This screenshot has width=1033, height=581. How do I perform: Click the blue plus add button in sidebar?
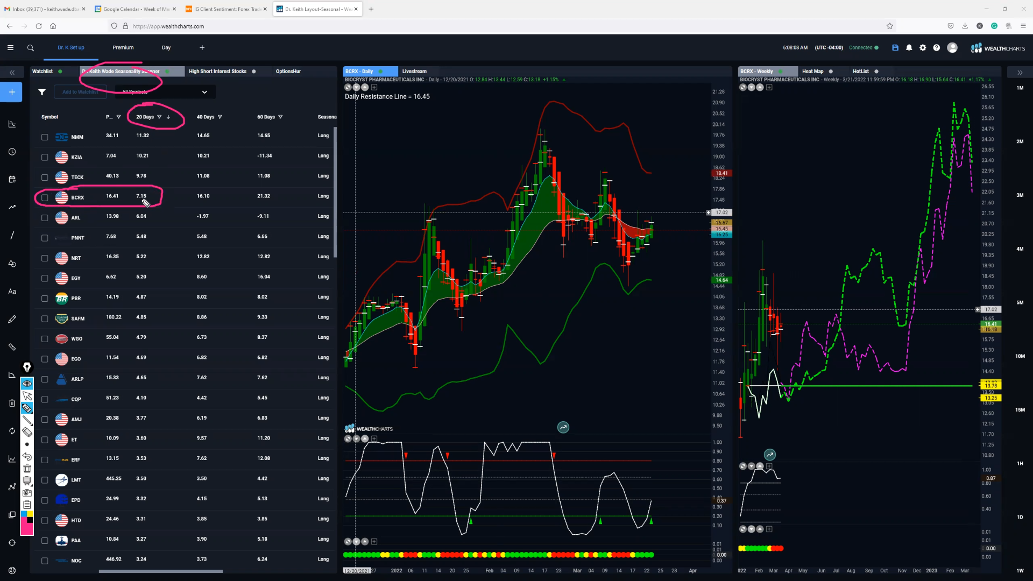[12, 92]
